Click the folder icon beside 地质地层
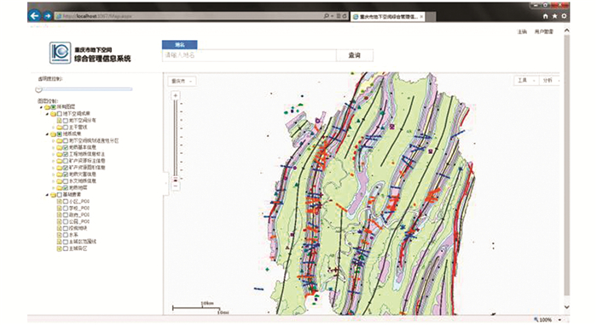597x325 pixels. pos(60,188)
